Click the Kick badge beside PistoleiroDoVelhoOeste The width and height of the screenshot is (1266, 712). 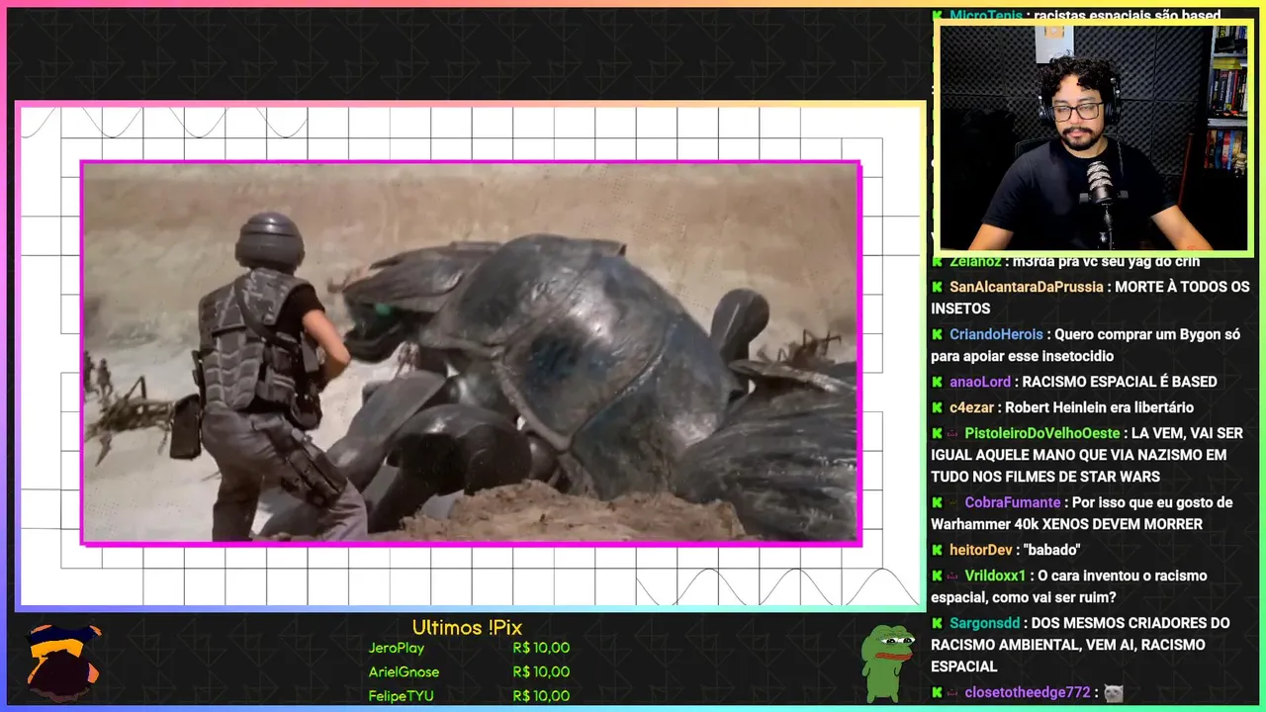(x=937, y=433)
